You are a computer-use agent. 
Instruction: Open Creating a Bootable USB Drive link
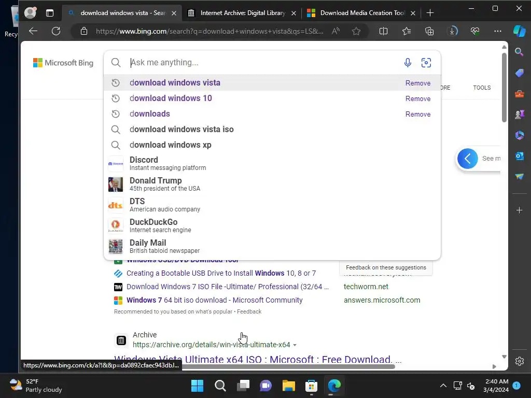coord(221,273)
